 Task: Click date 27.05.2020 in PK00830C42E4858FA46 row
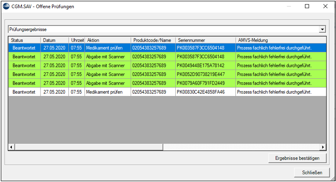point(55,92)
